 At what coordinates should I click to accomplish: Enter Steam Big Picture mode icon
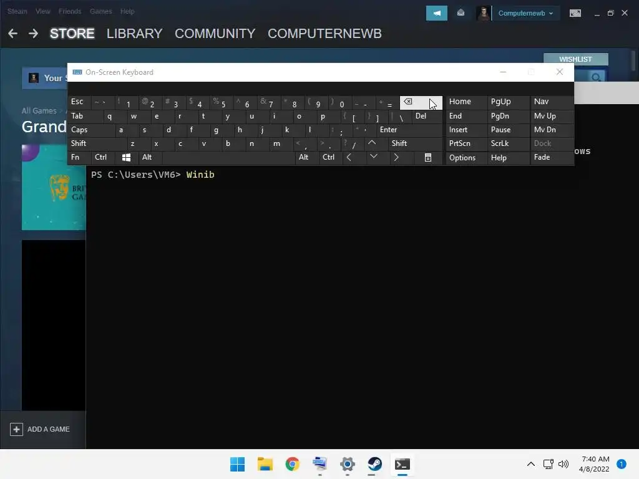(x=575, y=13)
